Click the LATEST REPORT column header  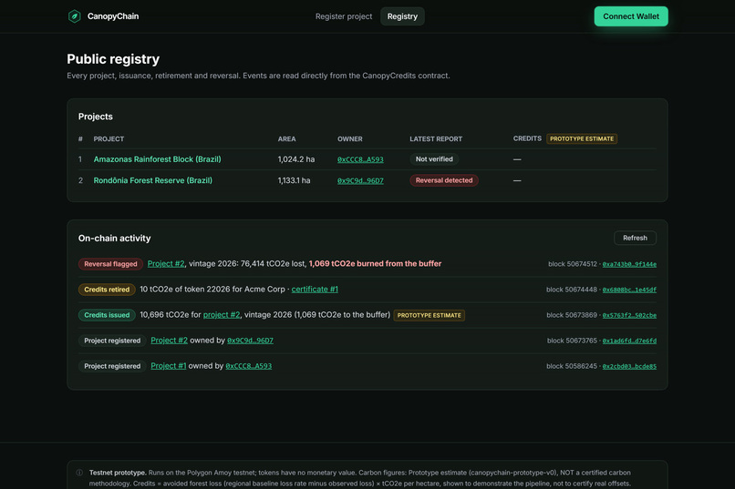click(436, 139)
